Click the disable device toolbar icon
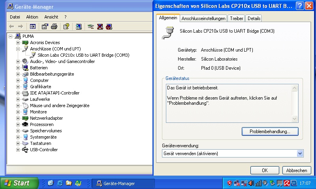The height and width of the screenshot is (189, 316). [109, 26]
